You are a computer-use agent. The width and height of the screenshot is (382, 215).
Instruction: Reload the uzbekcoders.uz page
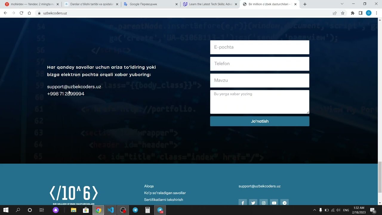tap(21, 13)
